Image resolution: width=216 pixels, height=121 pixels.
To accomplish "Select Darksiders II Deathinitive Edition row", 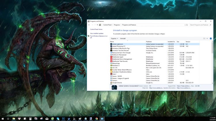I will click(x=155, y=72).
